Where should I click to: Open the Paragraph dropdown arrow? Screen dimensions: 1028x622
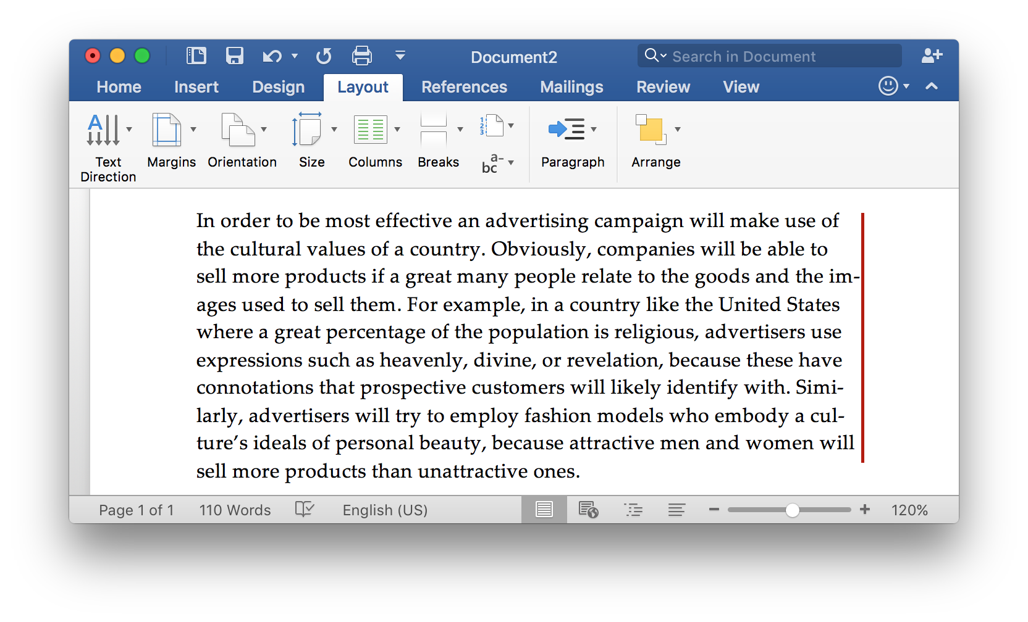click(x=594, y=130)
